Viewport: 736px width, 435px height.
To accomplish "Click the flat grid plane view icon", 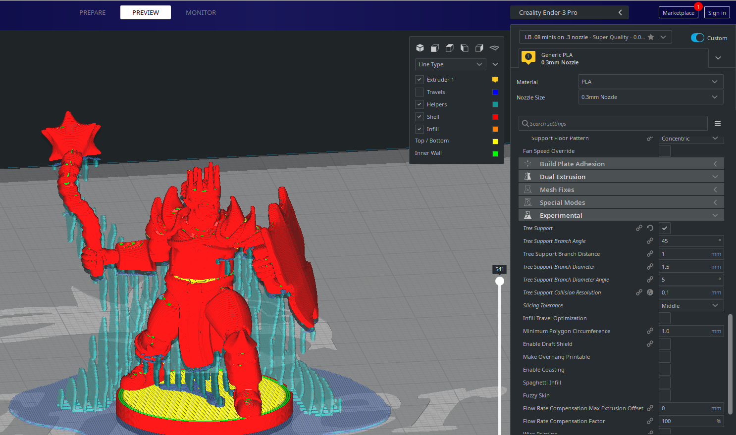I will (x=494, y=48).
